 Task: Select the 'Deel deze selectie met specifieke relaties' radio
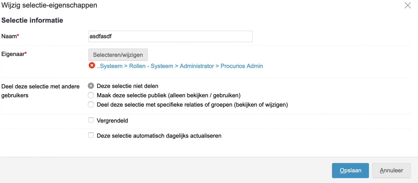pos(91,105)
